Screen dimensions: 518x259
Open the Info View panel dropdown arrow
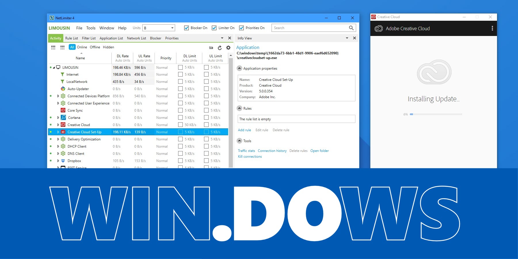[347, 38]
